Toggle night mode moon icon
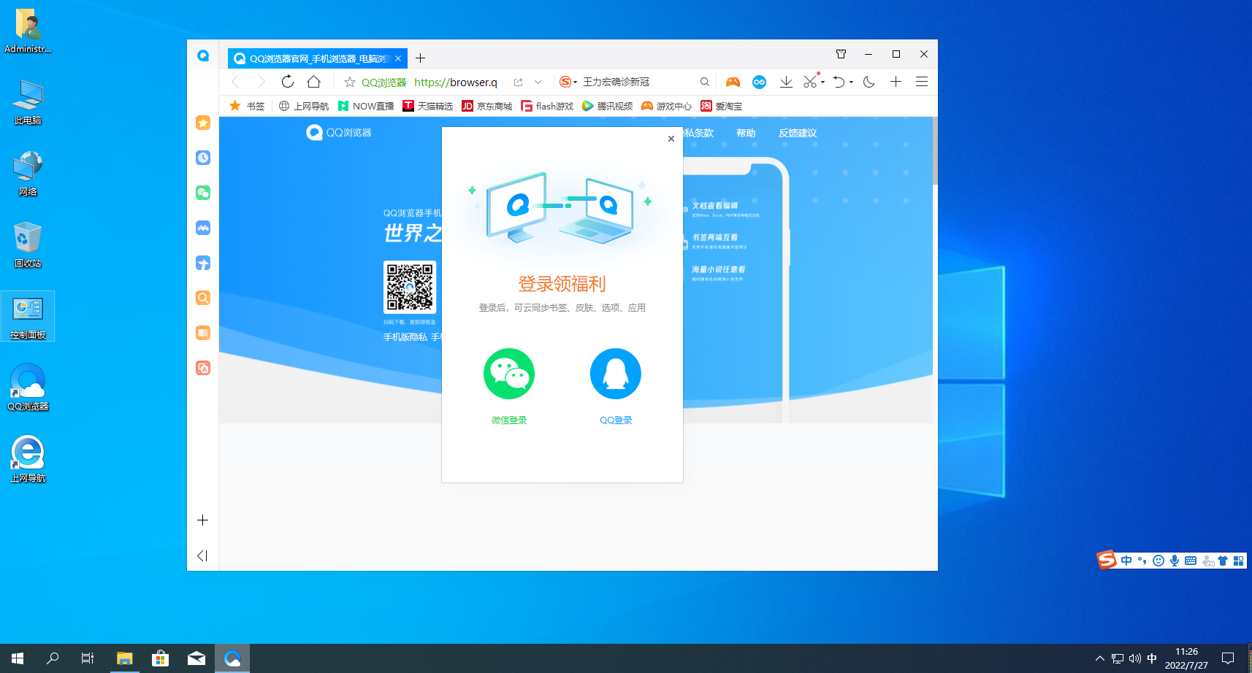This screenshot has height=673, width=1252. (x=869, y=82)
